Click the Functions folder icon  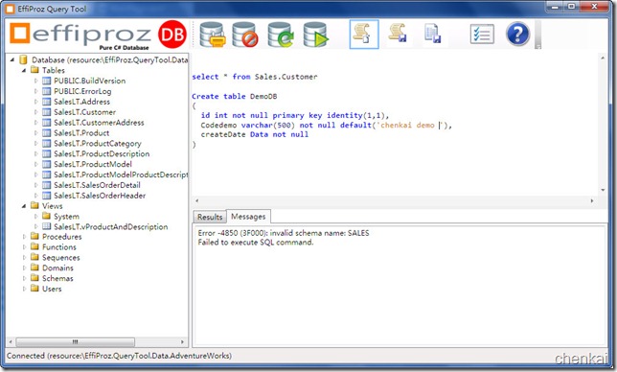[35, 246]
